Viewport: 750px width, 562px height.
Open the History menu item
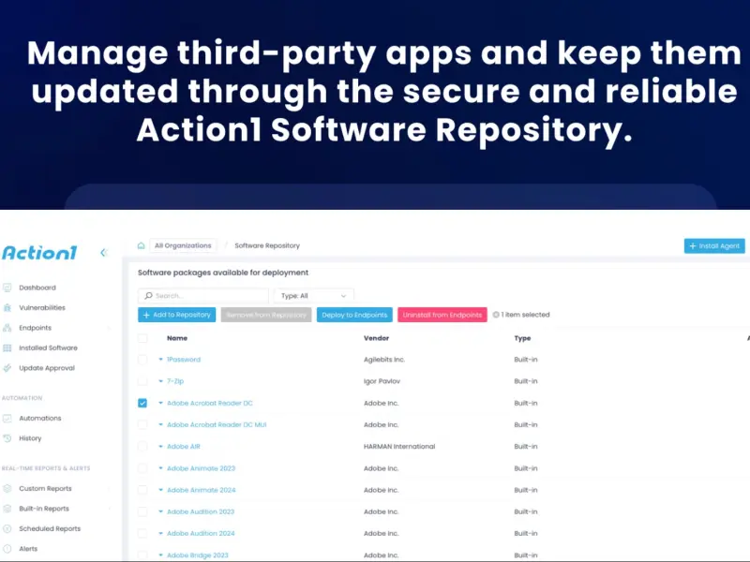click(30, 438)
